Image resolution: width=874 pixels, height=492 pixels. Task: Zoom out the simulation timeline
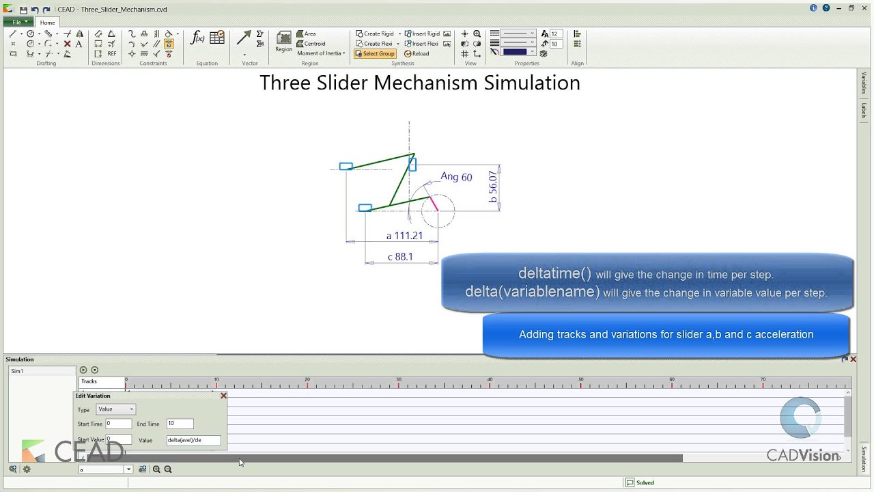coord(168,469)
